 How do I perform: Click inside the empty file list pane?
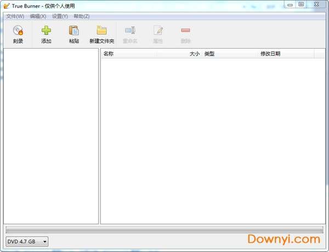[x=213, y=141]
